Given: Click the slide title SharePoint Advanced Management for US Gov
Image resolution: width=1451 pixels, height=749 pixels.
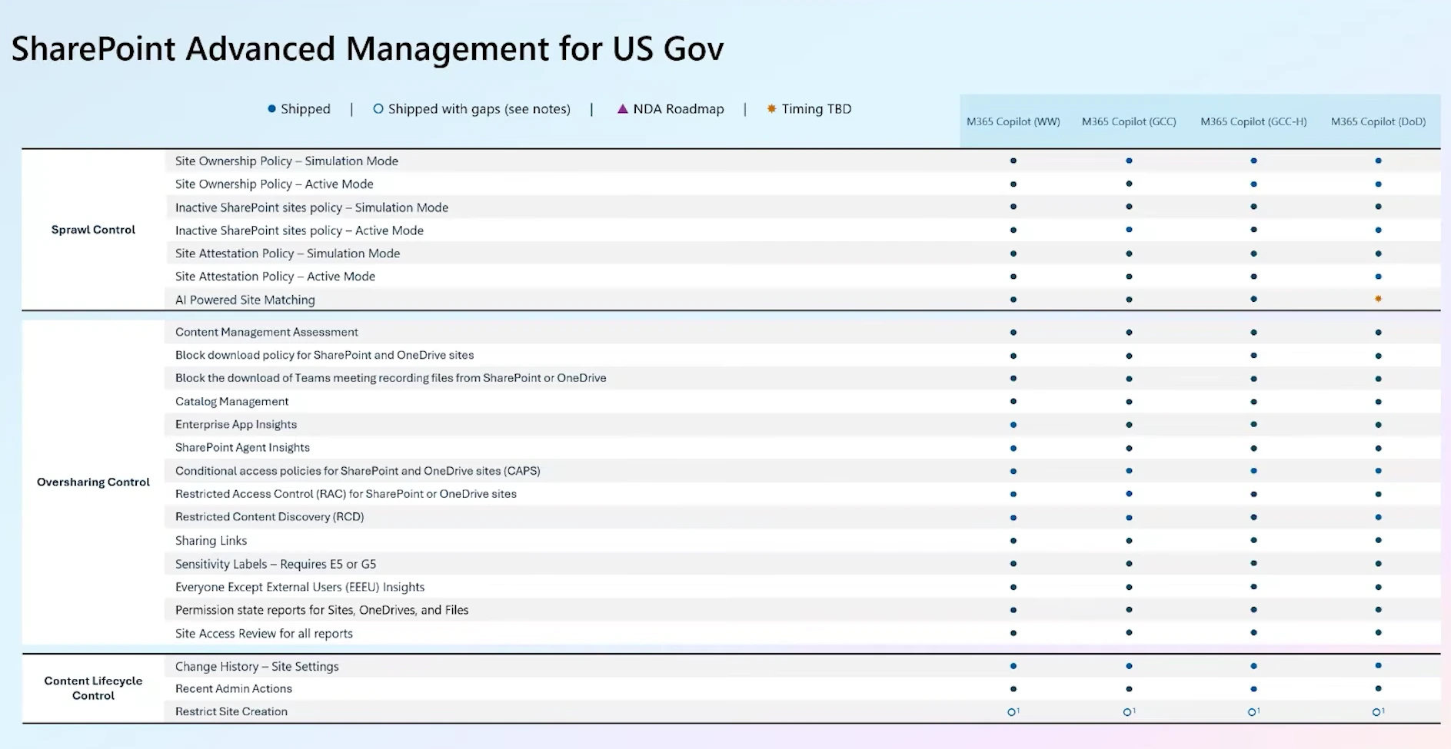Looking at the screenshot, I should 368,48.
